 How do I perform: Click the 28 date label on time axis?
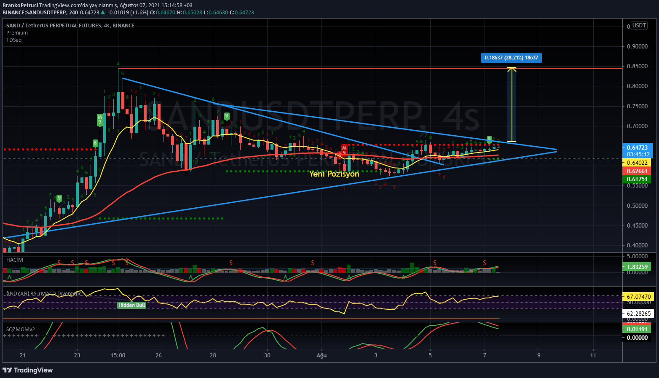[213, 355]
